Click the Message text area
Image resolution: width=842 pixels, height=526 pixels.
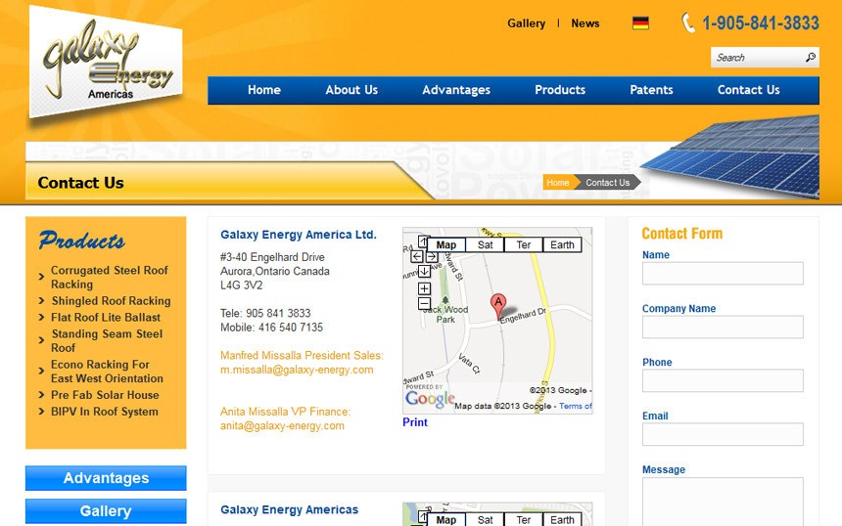[x=723, y=502]
